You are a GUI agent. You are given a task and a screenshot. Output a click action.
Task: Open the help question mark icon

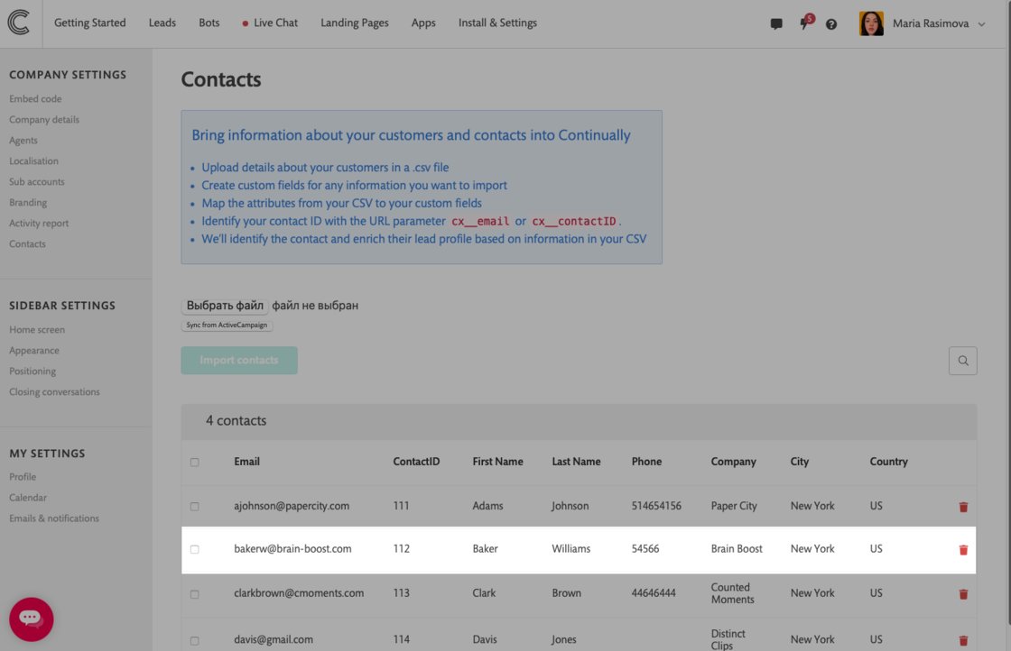tap(831, 23)
